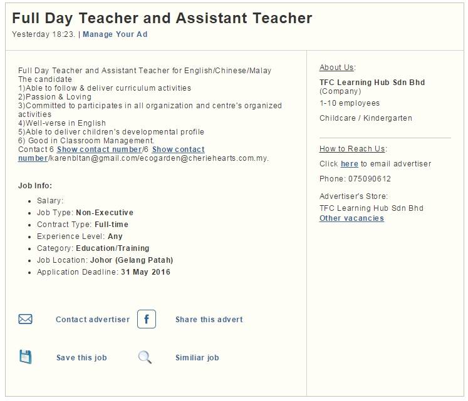Click Save this job text
This screenshot has width=468, height=401.
point(81,357)
